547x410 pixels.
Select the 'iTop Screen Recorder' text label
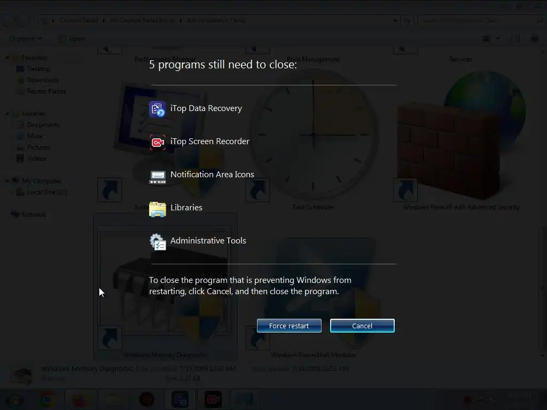tap(209, 141)
